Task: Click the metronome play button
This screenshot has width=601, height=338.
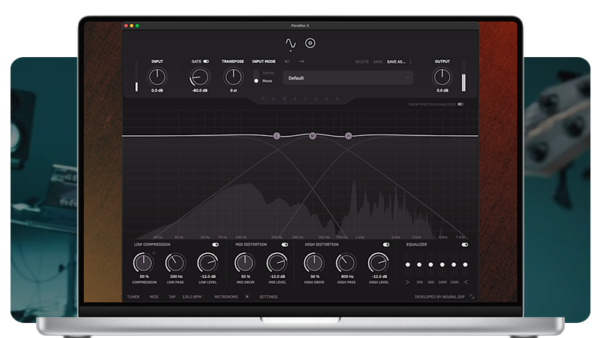Action: tap(247, 297)
